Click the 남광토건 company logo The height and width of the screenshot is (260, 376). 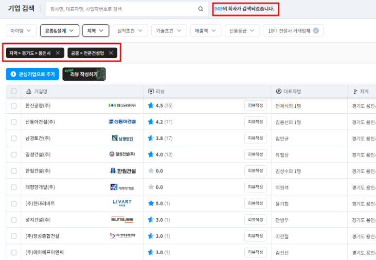[122, 139]
